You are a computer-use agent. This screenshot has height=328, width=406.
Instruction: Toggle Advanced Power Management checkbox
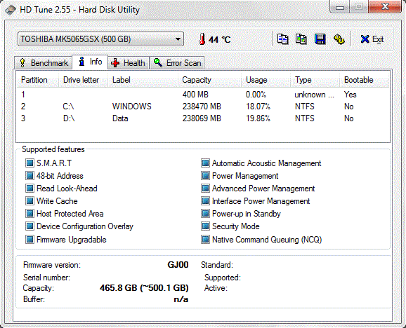click(205, 189)
